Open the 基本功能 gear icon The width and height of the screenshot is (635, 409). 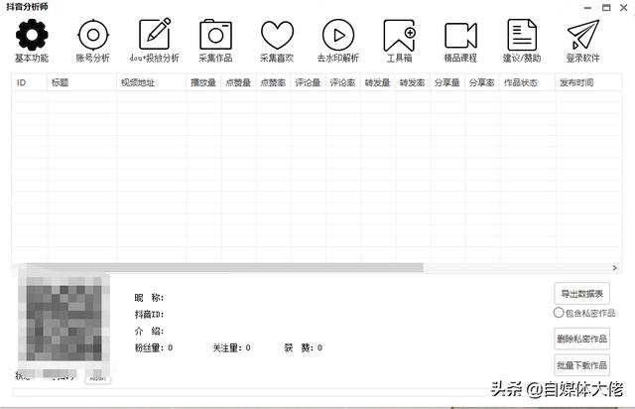(32, 35)
